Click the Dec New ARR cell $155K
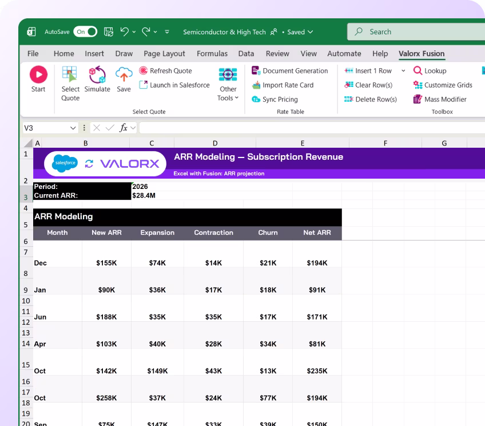 point(106,263)
